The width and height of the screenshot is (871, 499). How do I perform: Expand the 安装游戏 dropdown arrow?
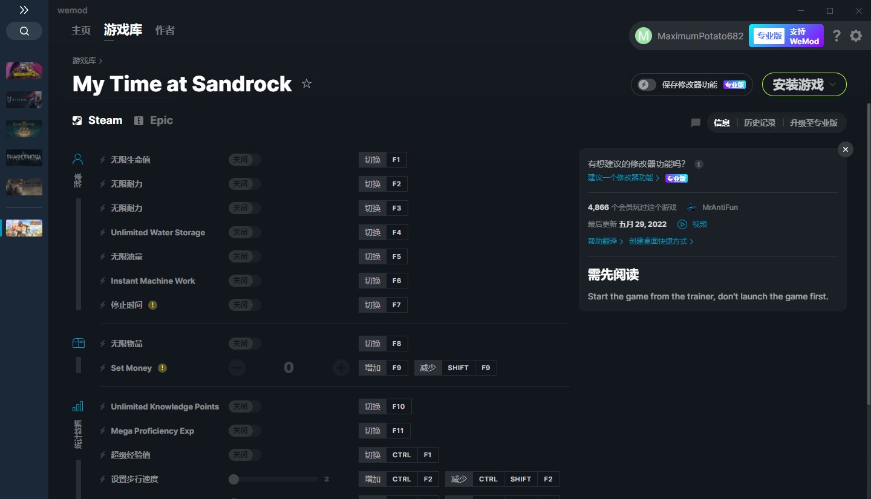tap(833, 85)
